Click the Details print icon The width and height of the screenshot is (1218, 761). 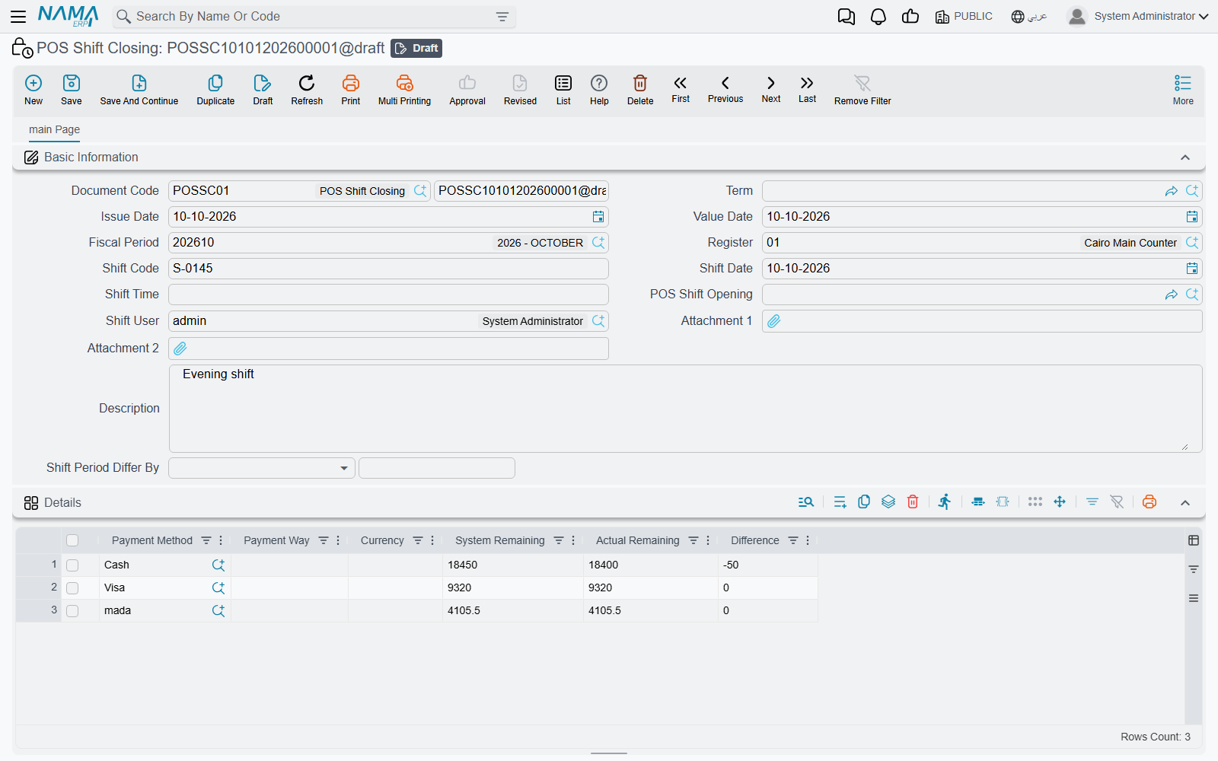[x=1149, y=501]
